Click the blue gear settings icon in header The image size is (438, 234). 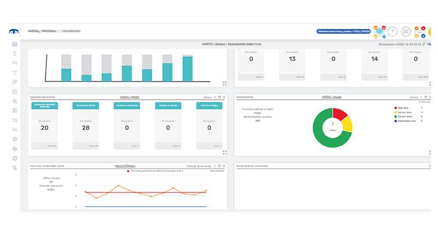[379, 31]
